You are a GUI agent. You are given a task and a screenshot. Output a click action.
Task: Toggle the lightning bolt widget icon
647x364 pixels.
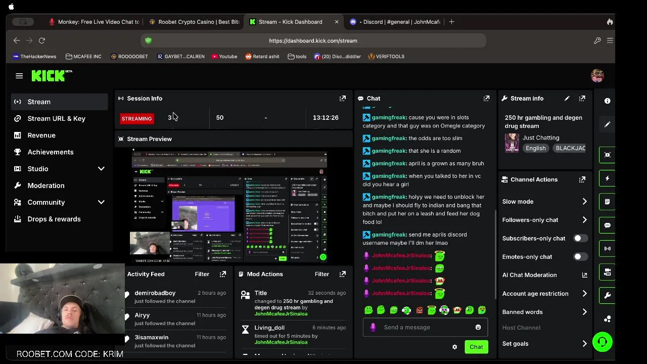point(607,178)
